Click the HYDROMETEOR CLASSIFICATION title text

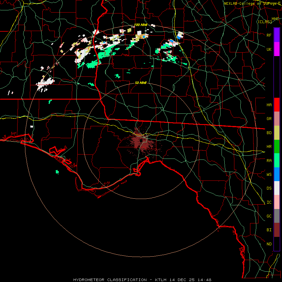click(x=110, y=280)
